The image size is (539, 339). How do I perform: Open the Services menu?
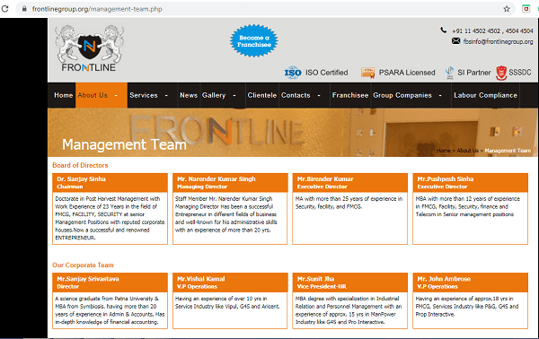[x=144, y=95]
